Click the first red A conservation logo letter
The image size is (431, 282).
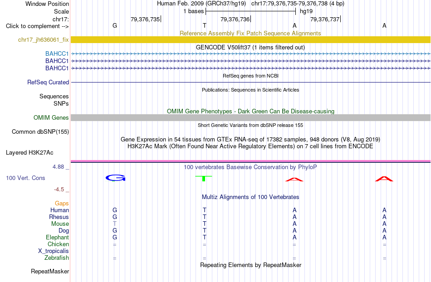pyautogui.click(x=294, y=179)
